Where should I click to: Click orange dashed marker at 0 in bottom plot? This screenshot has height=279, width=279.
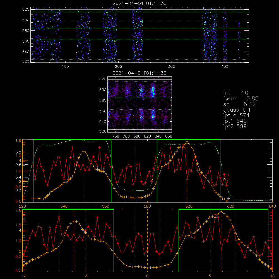pos(147,240)
